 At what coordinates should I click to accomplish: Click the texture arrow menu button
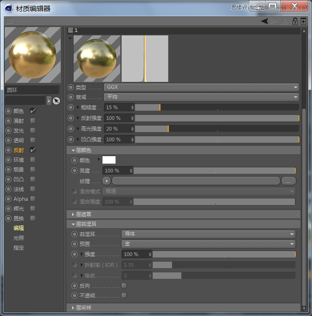point(107,181)
